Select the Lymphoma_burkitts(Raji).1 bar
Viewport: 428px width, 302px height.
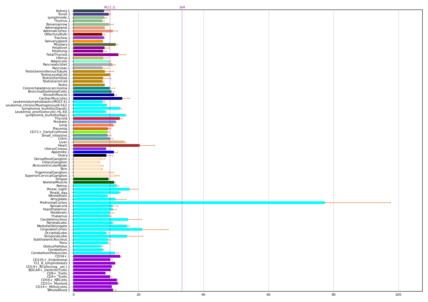coord(99,115)
